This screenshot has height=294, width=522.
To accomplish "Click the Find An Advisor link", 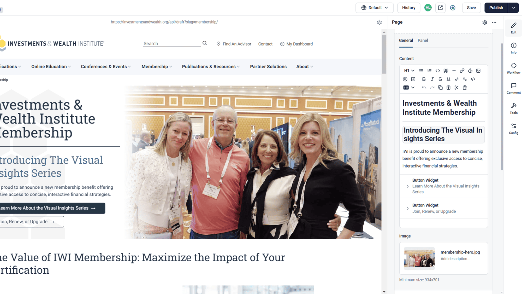I will [234, 44].
